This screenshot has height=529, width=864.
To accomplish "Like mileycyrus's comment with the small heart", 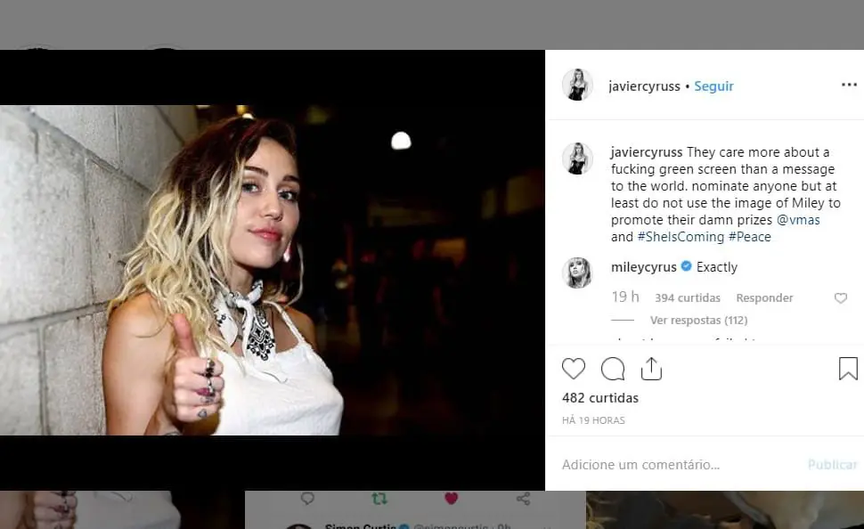I will [840, 298].
